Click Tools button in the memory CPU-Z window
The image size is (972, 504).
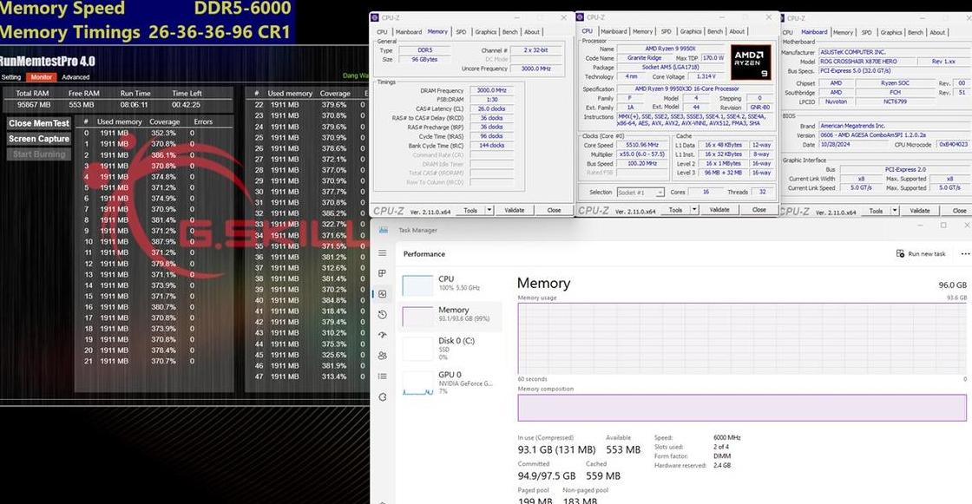coord(470,210)
